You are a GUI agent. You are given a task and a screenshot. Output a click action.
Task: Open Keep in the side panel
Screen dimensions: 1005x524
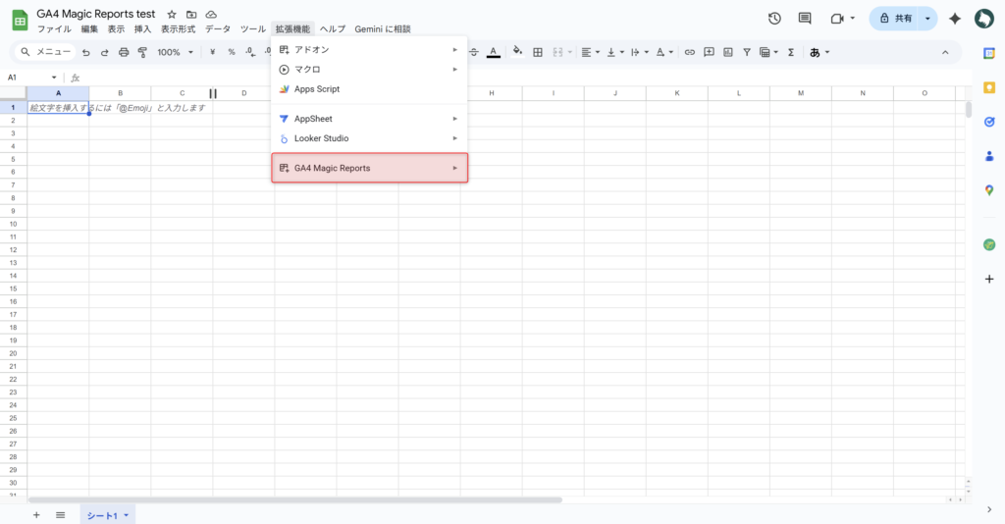989,87
